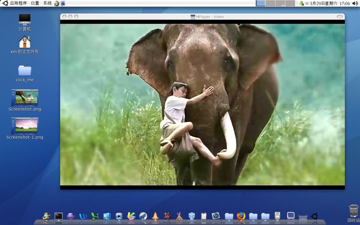Image resolution: width=360 pixels, height=225 pixels.
Task: Open xm 的主文件夹 home folder icon
Action: (25, 45)
